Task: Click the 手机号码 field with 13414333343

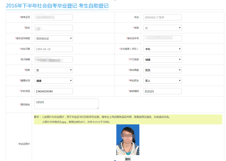Action: click(54, 91)
